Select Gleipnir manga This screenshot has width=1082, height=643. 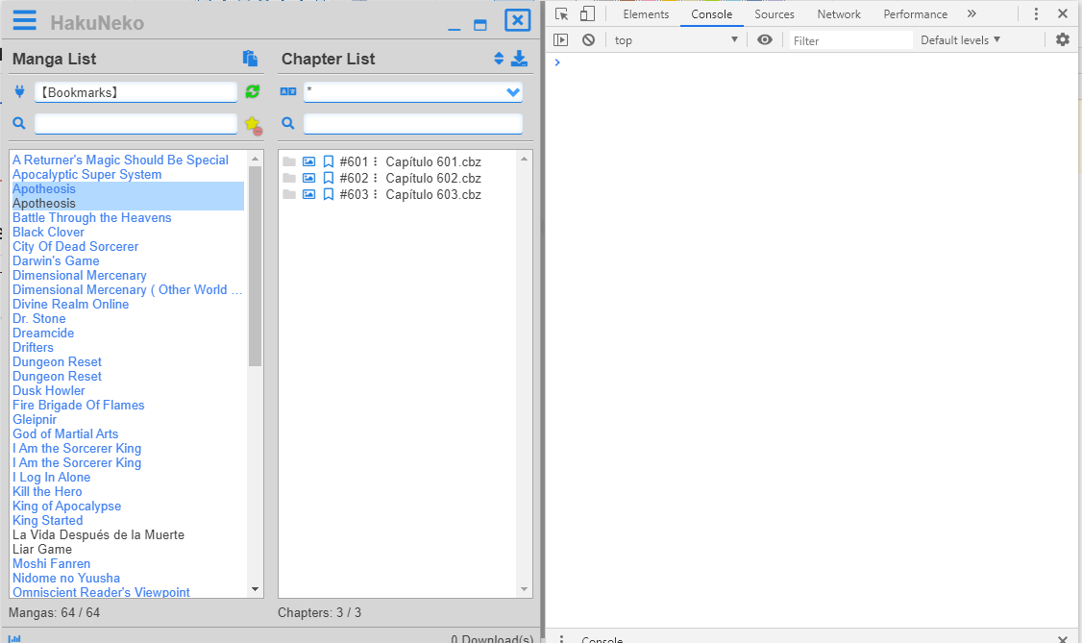(x=35, y=419)
